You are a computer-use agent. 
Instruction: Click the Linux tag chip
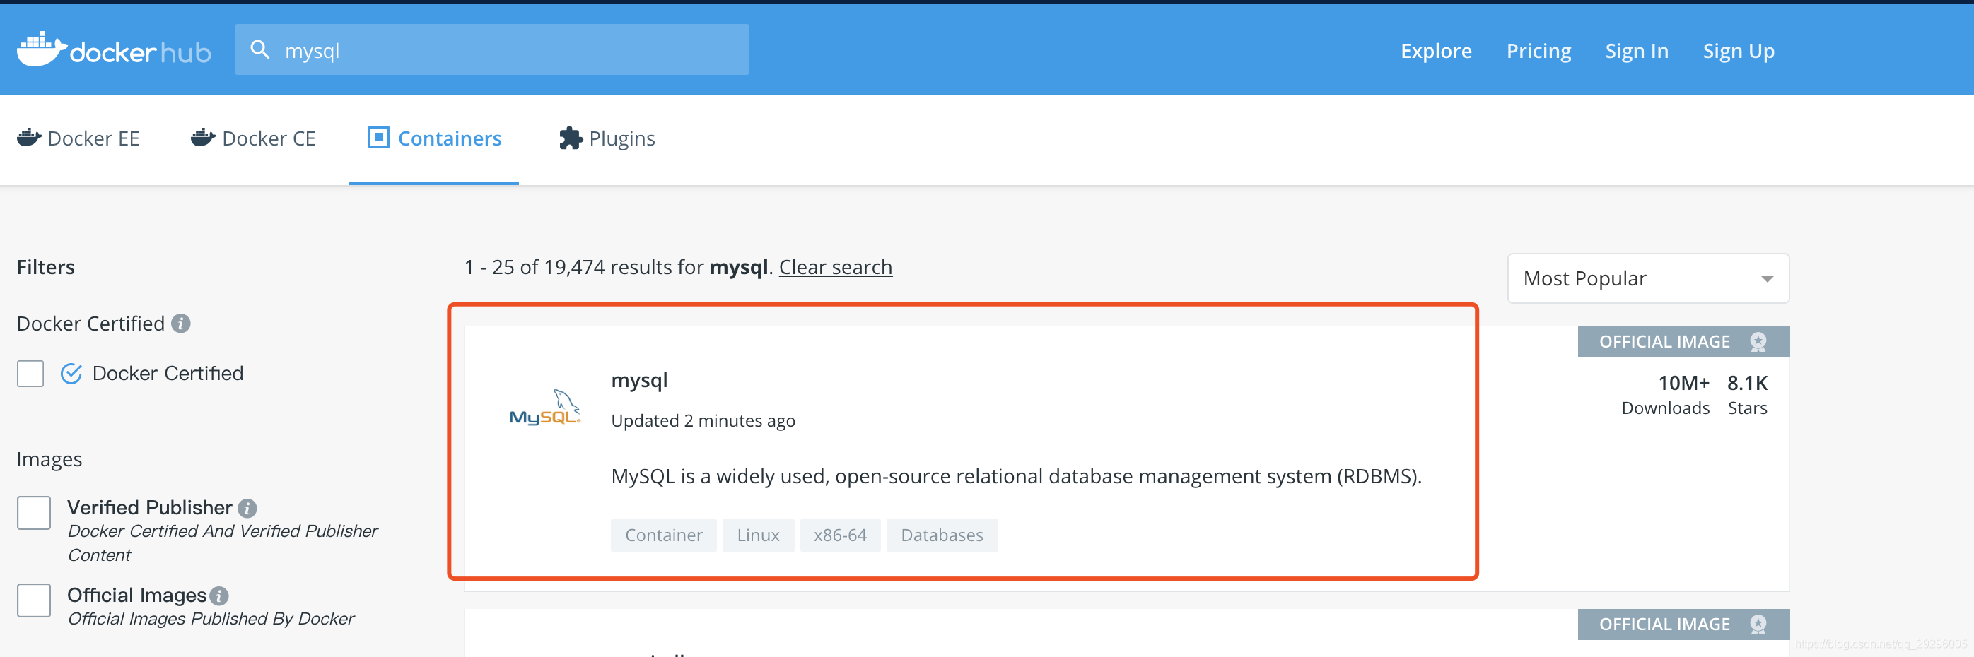point(758,535)
